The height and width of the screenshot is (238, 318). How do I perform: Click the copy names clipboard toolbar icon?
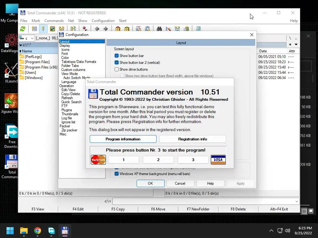(186, 29)
